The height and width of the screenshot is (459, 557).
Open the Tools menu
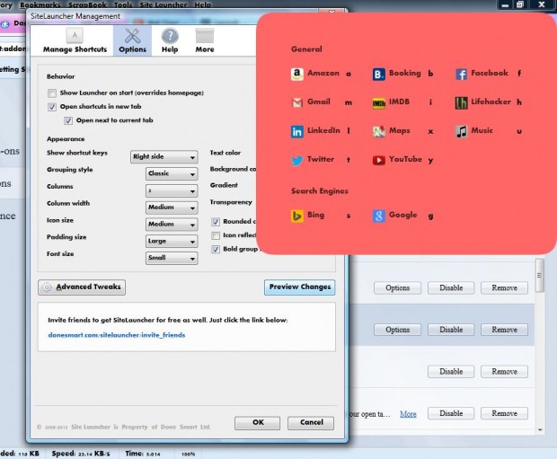coord(123,4)
